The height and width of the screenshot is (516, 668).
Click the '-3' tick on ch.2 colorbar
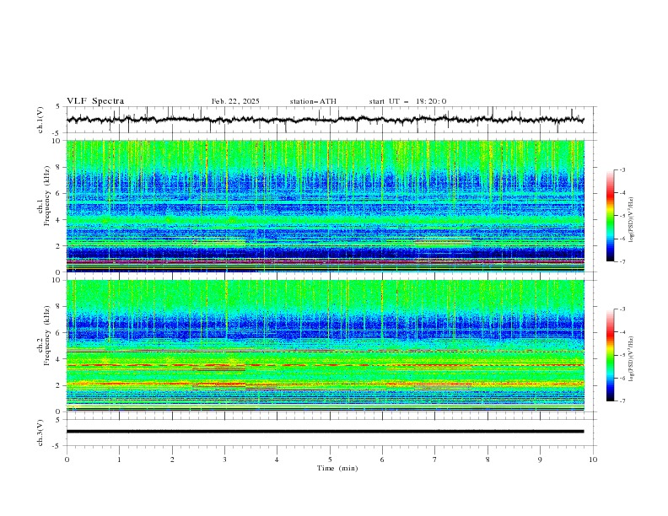[622, 309]
